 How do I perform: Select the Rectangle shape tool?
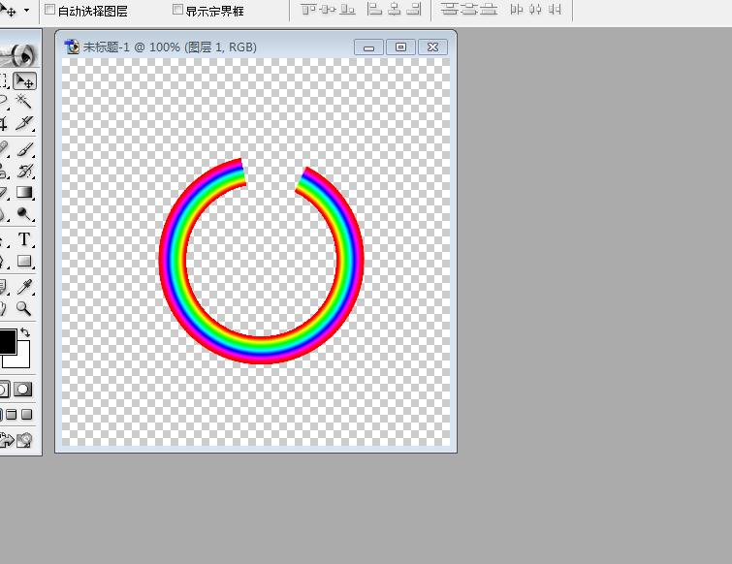tap(24, 261)
